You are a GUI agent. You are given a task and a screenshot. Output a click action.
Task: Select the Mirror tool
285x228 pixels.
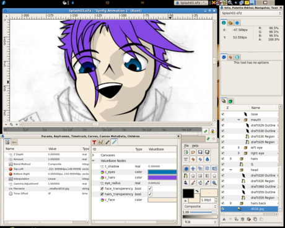coord(214,169)
